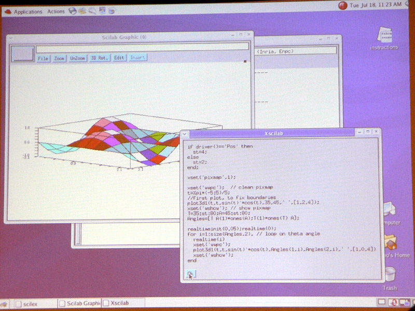Open the Applications menu
This screenshot has width=415, height=311.
click(28, 12)
